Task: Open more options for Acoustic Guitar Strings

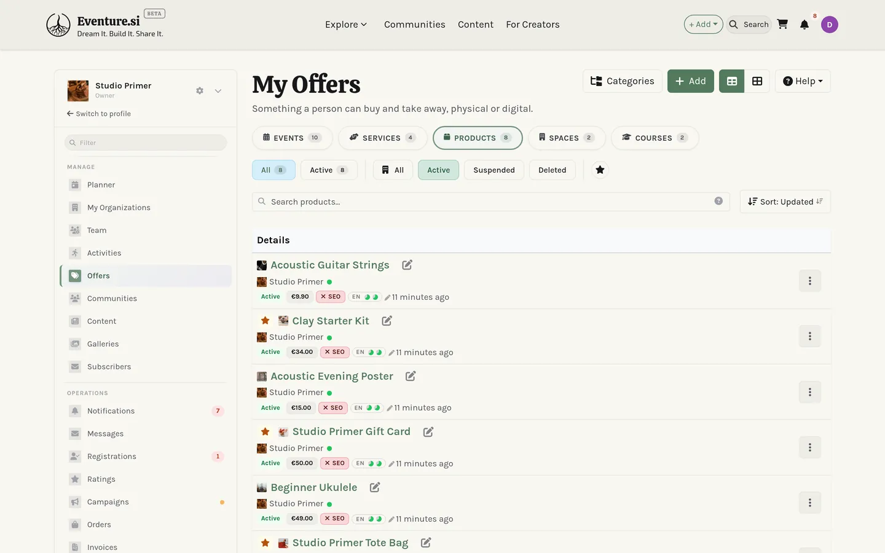Action: click(810, 281)
